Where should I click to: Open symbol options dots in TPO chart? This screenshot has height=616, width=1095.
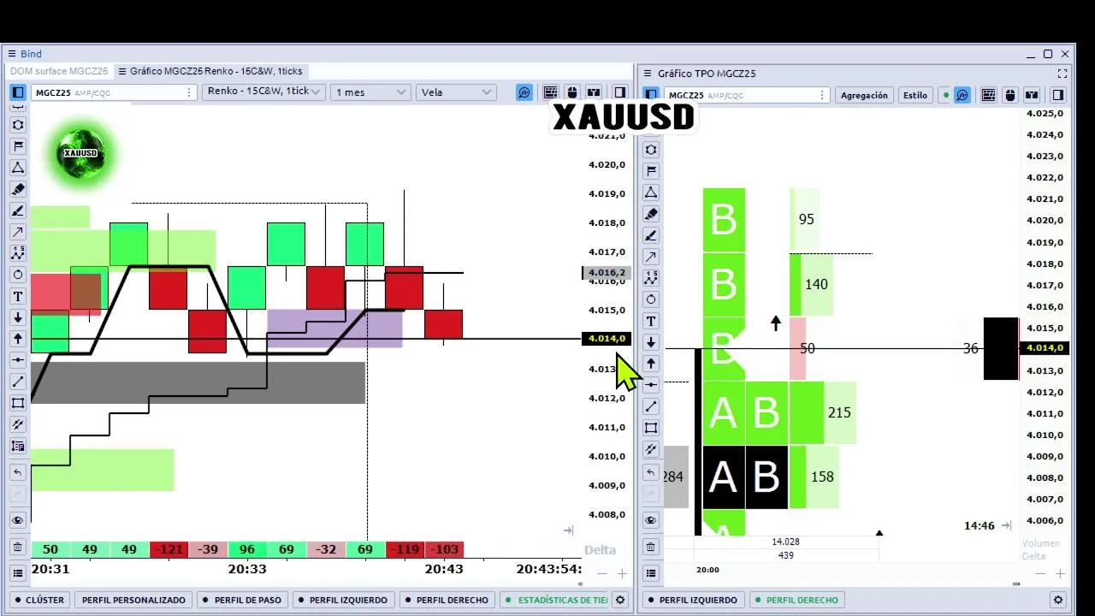coord(822,95)
